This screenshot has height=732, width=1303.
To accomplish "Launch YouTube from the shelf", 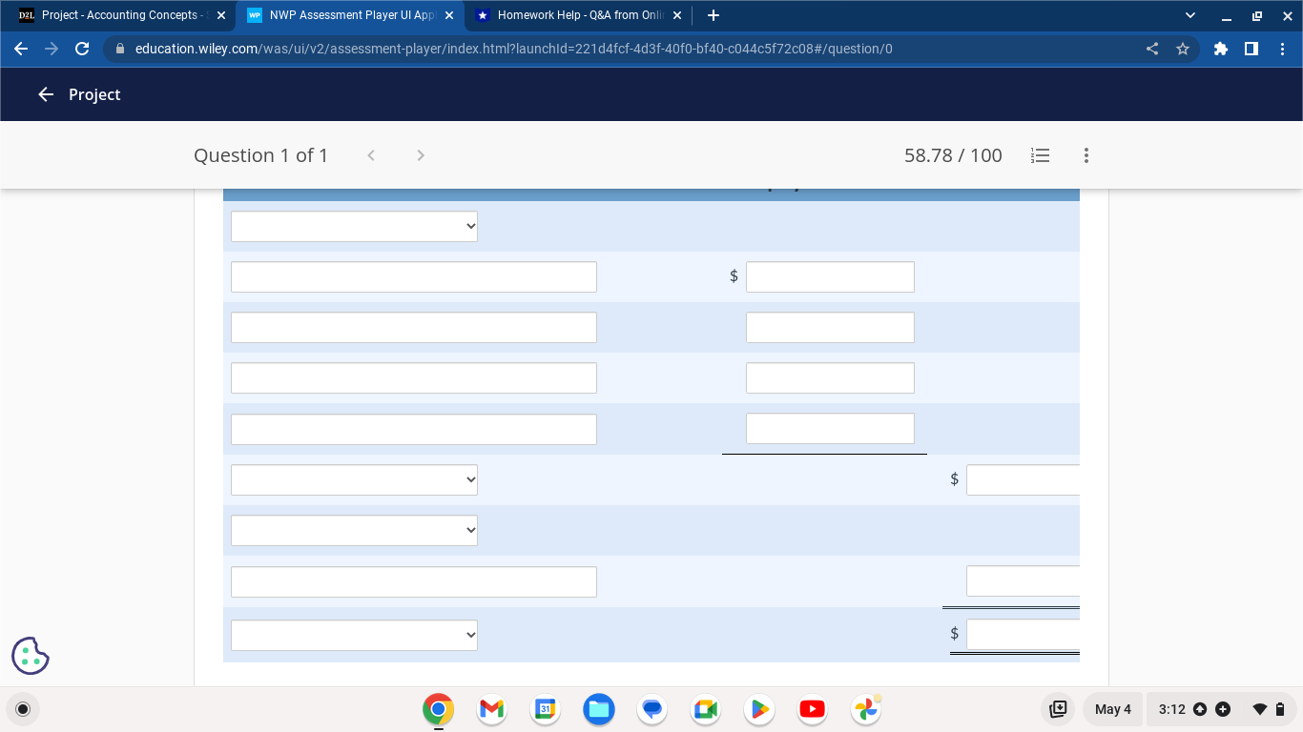I will pyautogui.click(x=812, y=709).
